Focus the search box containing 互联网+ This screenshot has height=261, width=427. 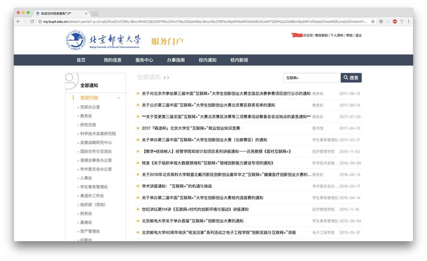click(x=312, y=78)
